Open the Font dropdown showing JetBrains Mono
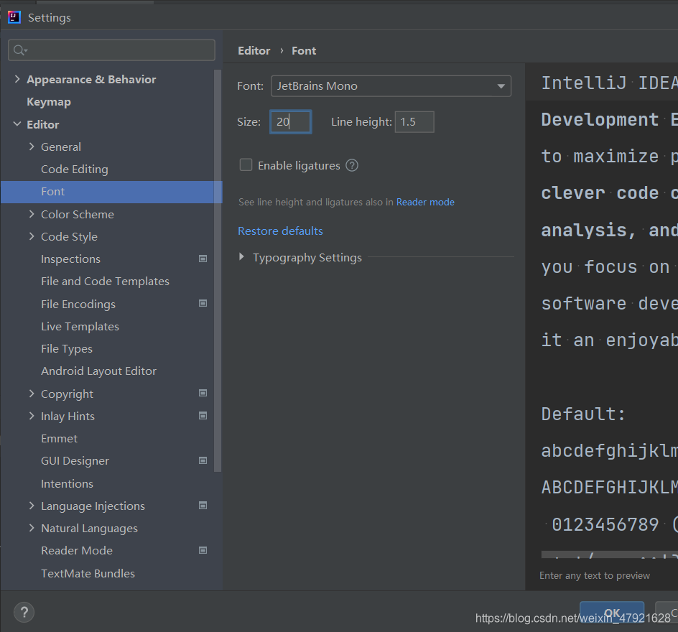678x632 pixels. [391, 86]
